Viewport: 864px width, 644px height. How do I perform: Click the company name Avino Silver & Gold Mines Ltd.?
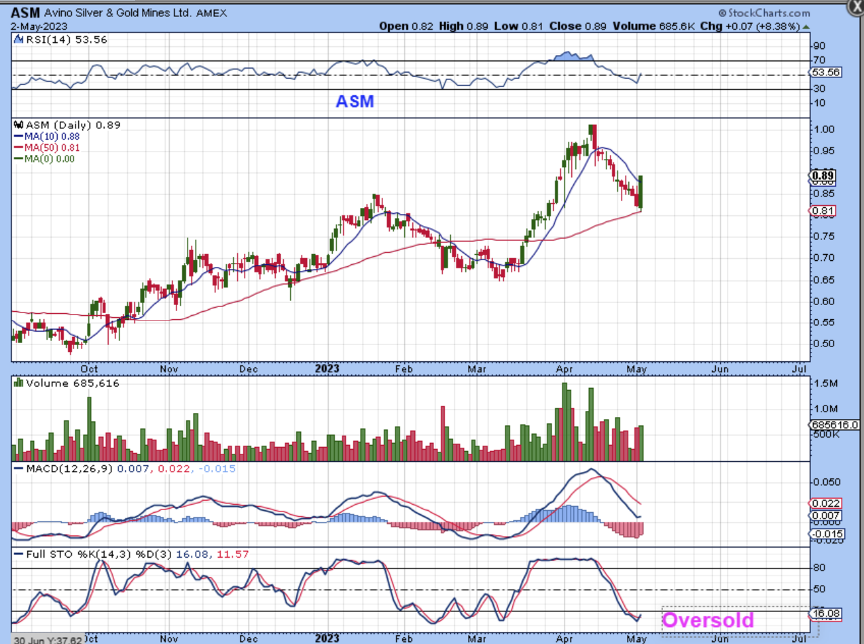(117, 13)
